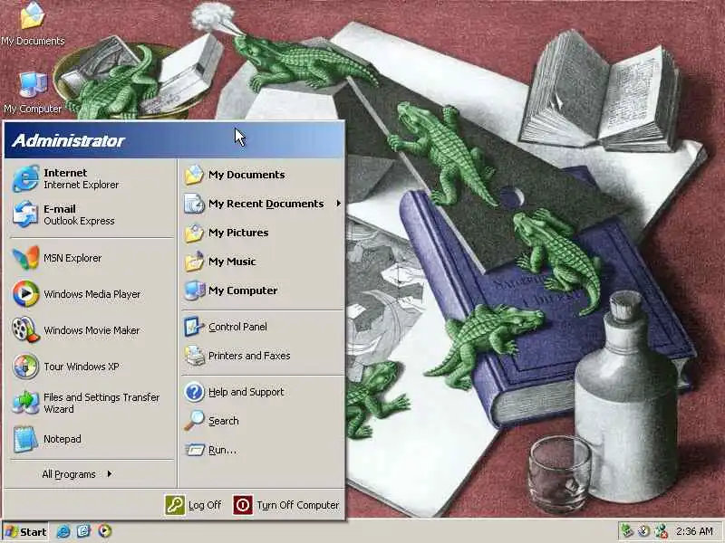
Task: Launch Internet Explorer from Quick Launch
Action: 63,531
